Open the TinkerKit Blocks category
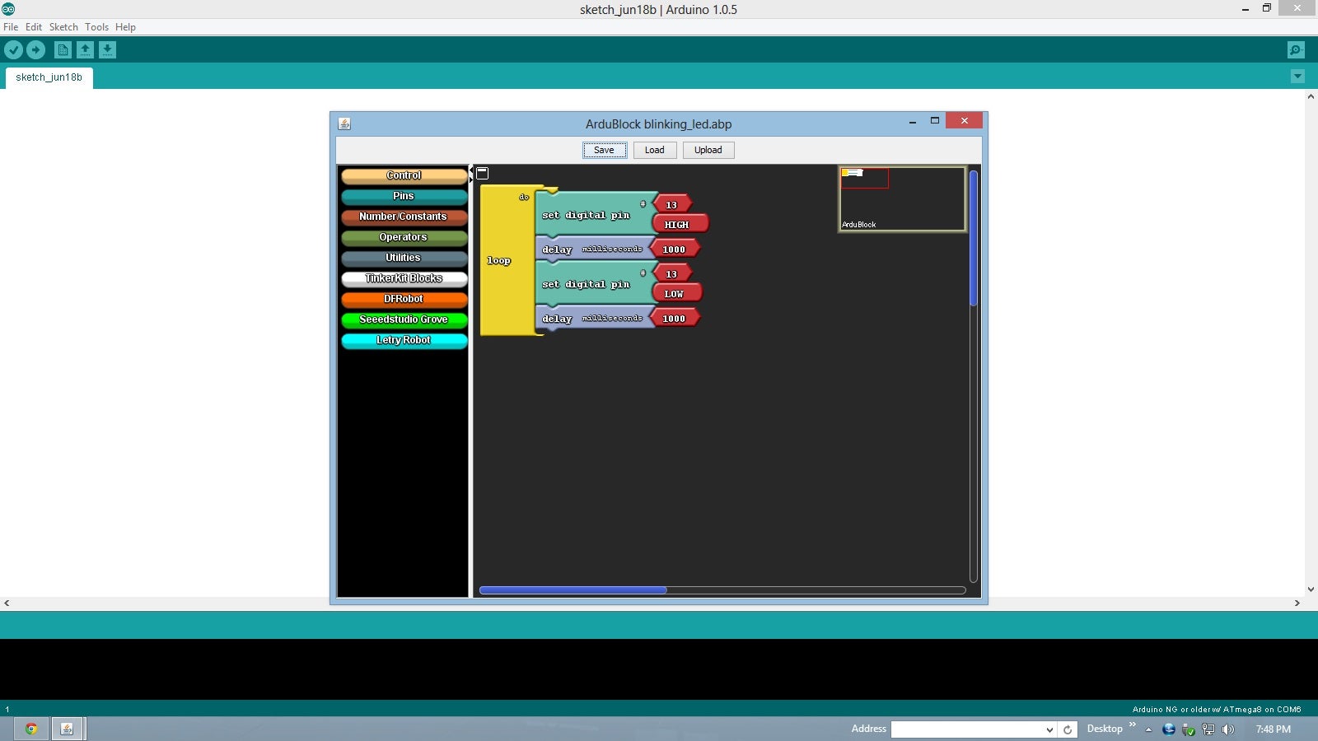Screen dimensions: 1318x741 pyautogui.click(x=403, y=278)
